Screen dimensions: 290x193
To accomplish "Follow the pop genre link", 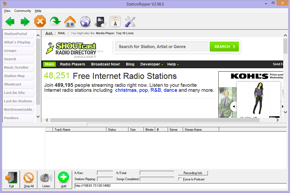I will tap(143, 90).
